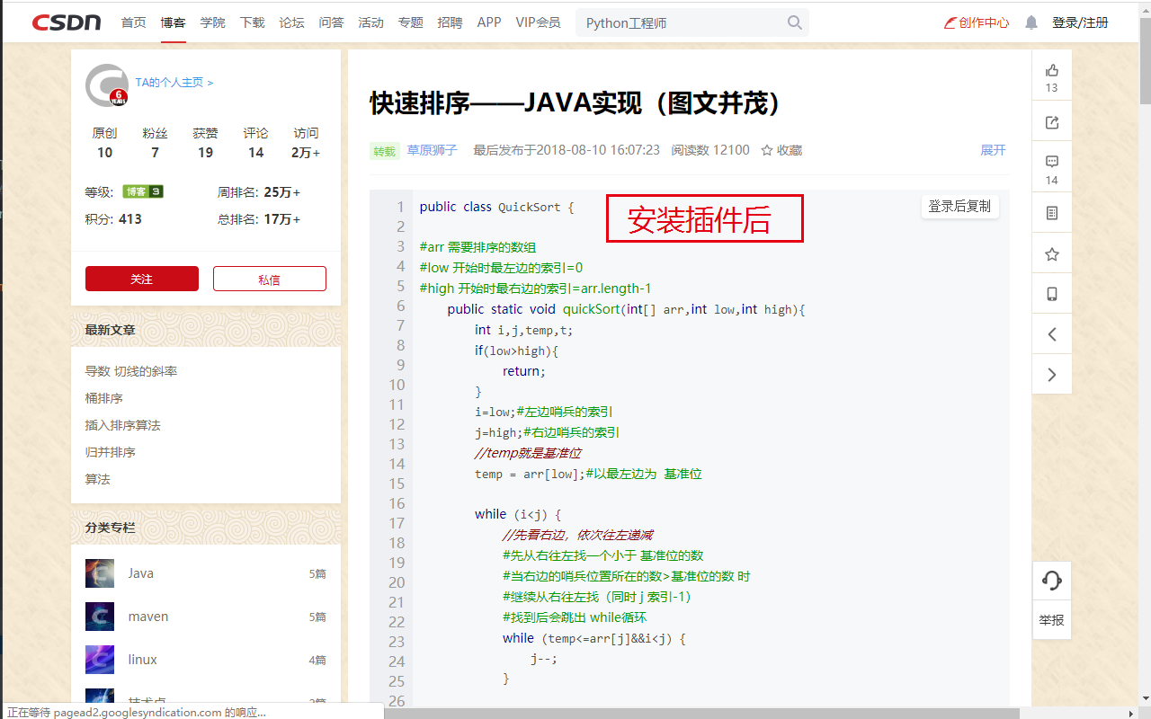1151x719 pixels.
Task: Open the 专题 nav item
Action: click(410, 22)
